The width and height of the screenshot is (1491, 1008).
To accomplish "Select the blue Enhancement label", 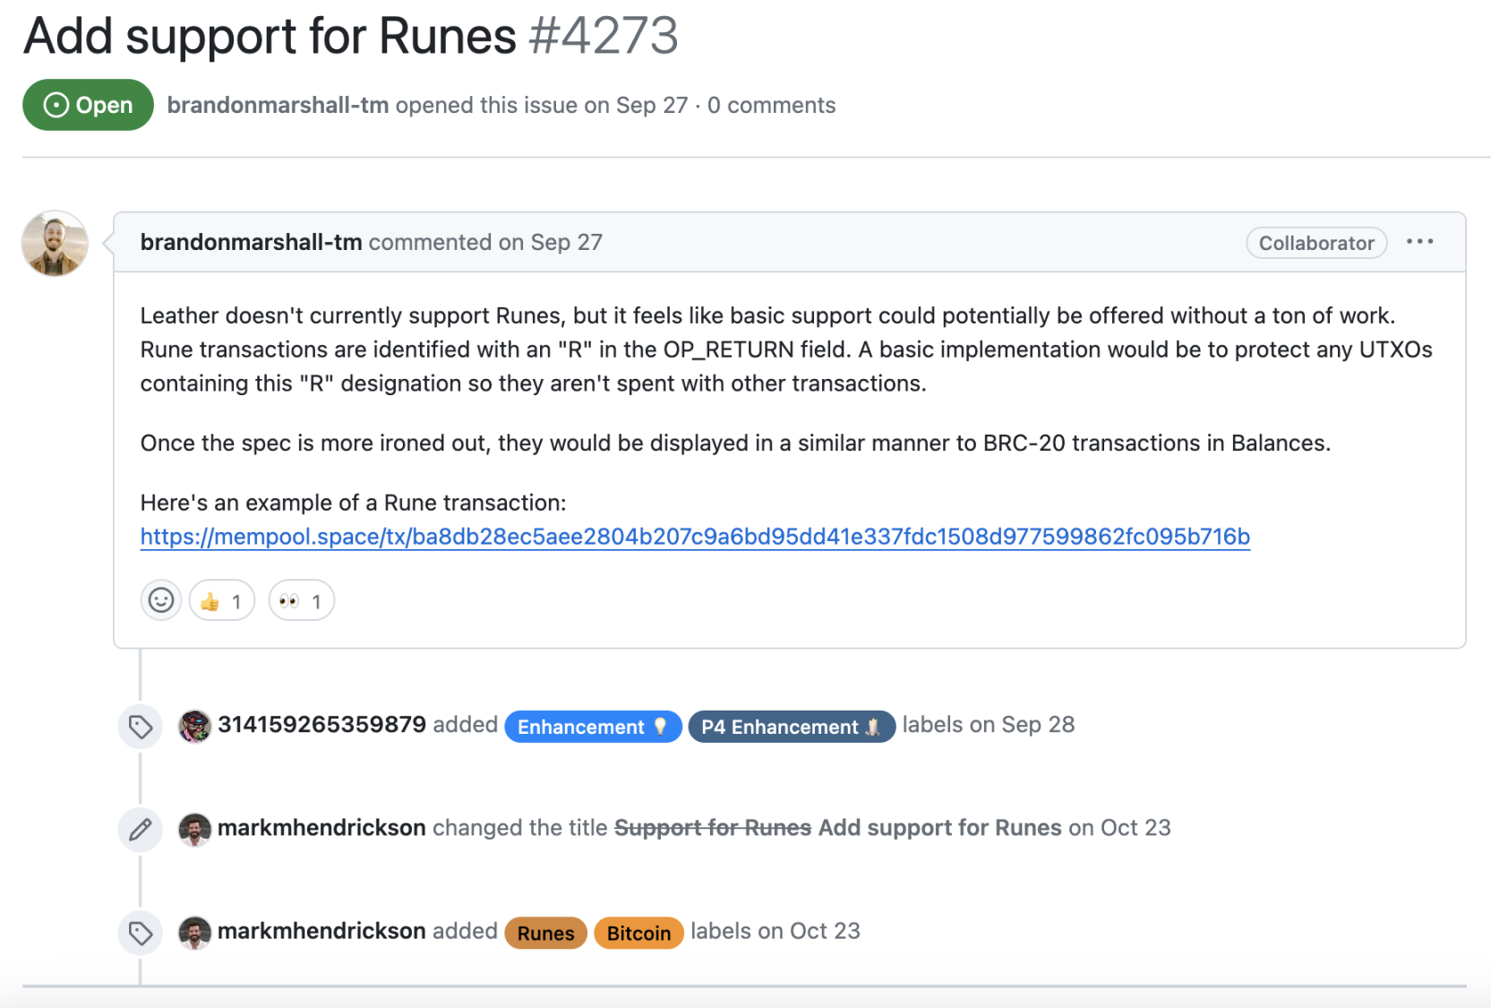I will [593, 727].
